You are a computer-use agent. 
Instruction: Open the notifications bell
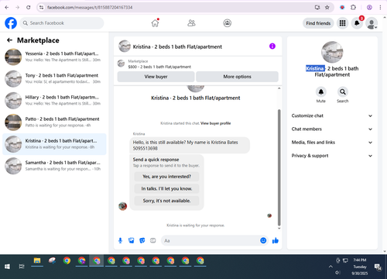[x=357, y=23]
